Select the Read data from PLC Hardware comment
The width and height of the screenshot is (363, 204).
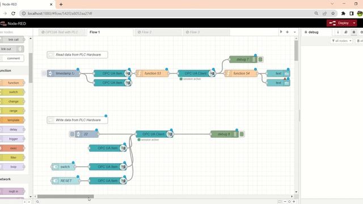pos(77,55)
